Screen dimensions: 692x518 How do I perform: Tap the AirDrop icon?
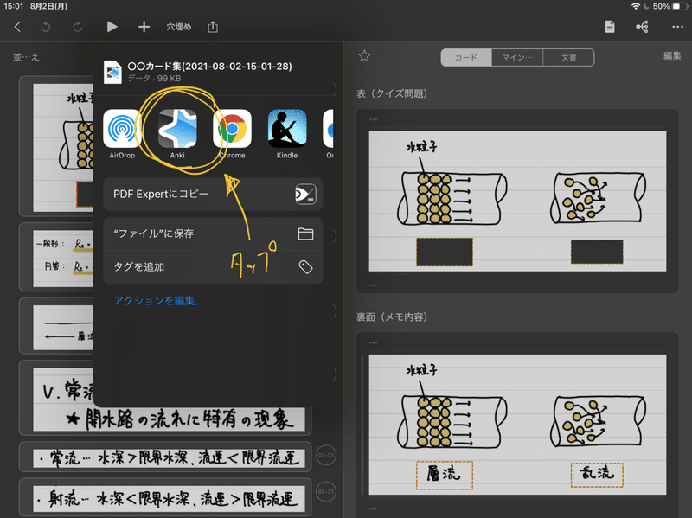click(x=121, y=131)
